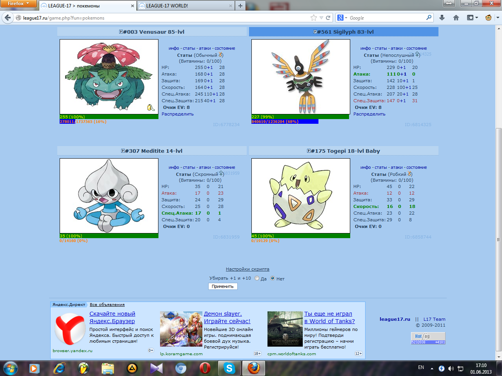Screen dimensions: 502x376
Task: Go to the Firefox home page icon
Action: pos(456,18)
